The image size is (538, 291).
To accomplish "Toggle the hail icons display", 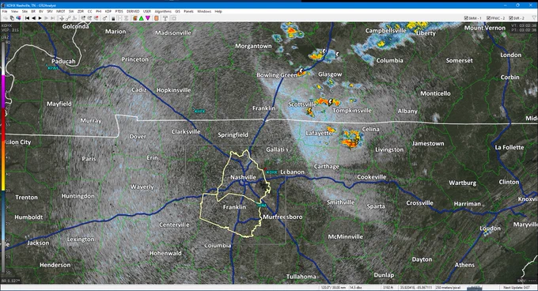I will pos(134,18).
